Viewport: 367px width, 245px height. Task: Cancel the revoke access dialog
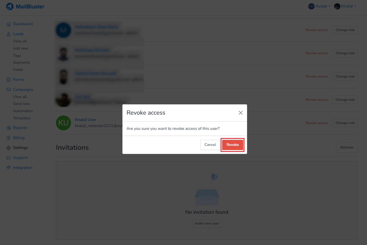(210, 145)
